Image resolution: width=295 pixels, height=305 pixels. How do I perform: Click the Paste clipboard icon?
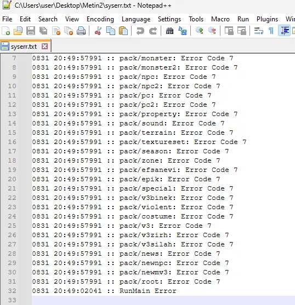pos(123,31)
